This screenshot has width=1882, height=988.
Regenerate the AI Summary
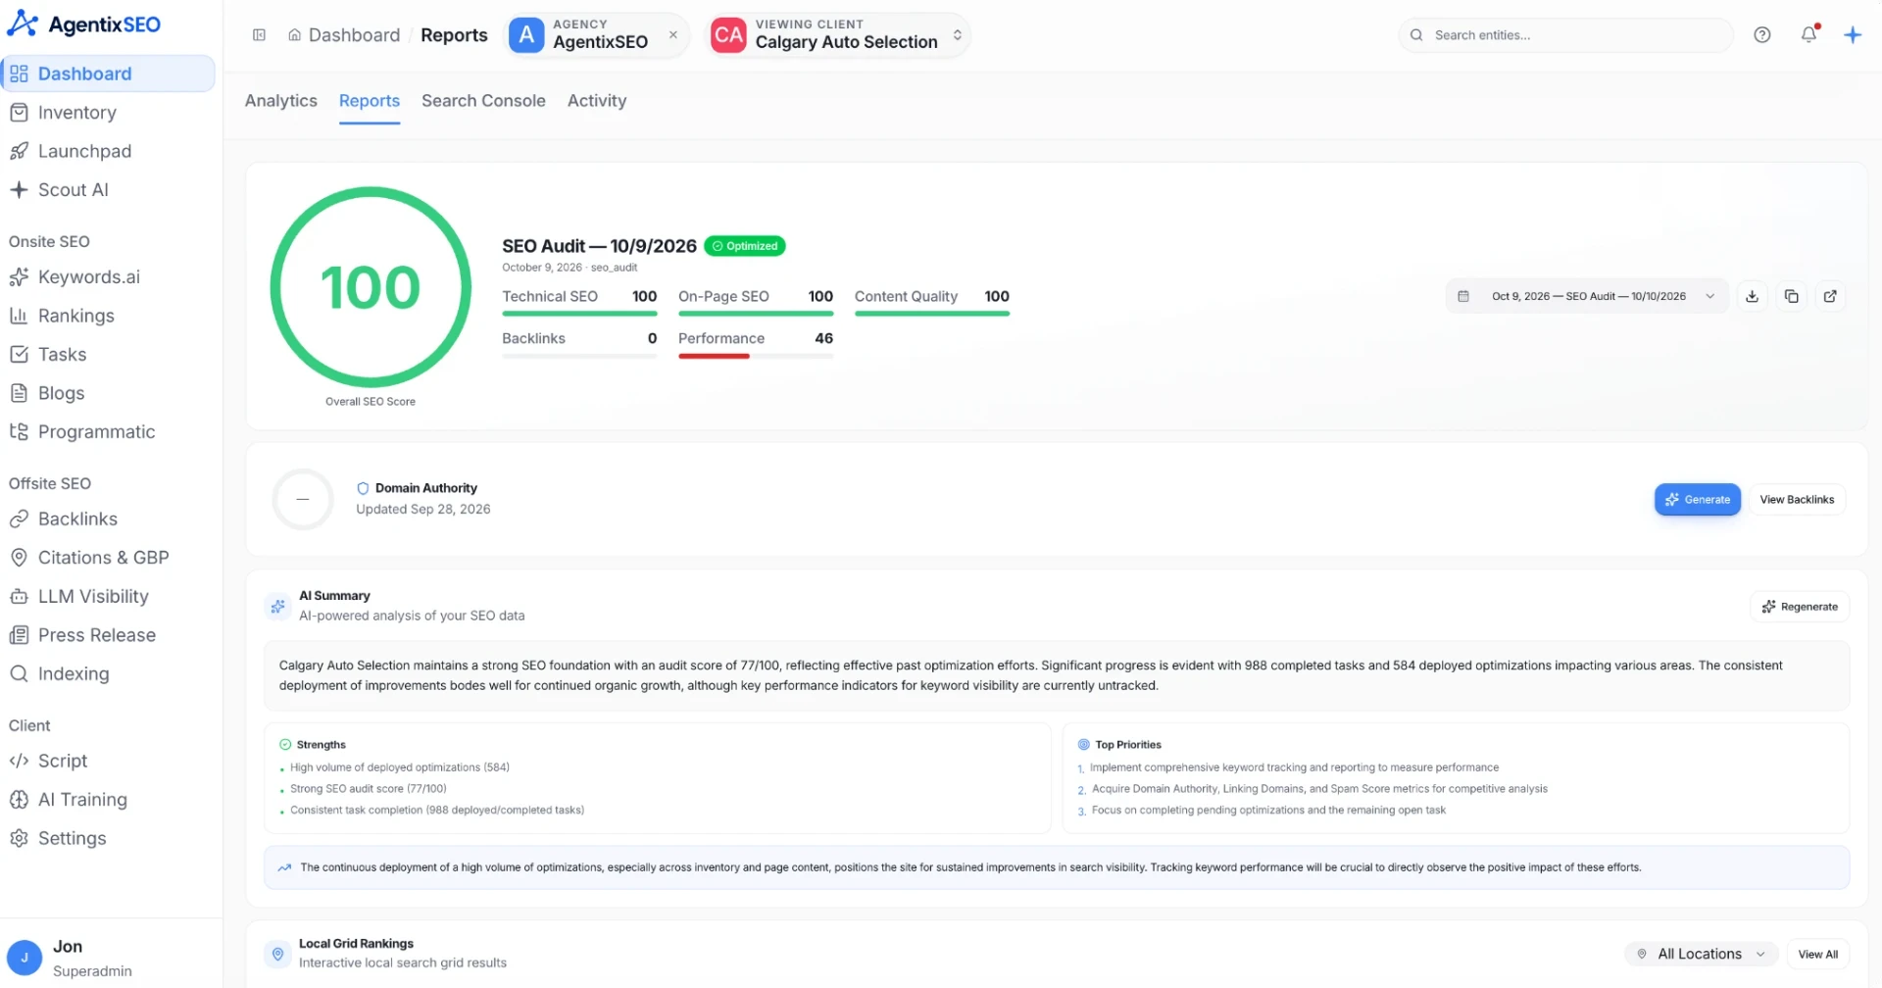pos(1800,607)
